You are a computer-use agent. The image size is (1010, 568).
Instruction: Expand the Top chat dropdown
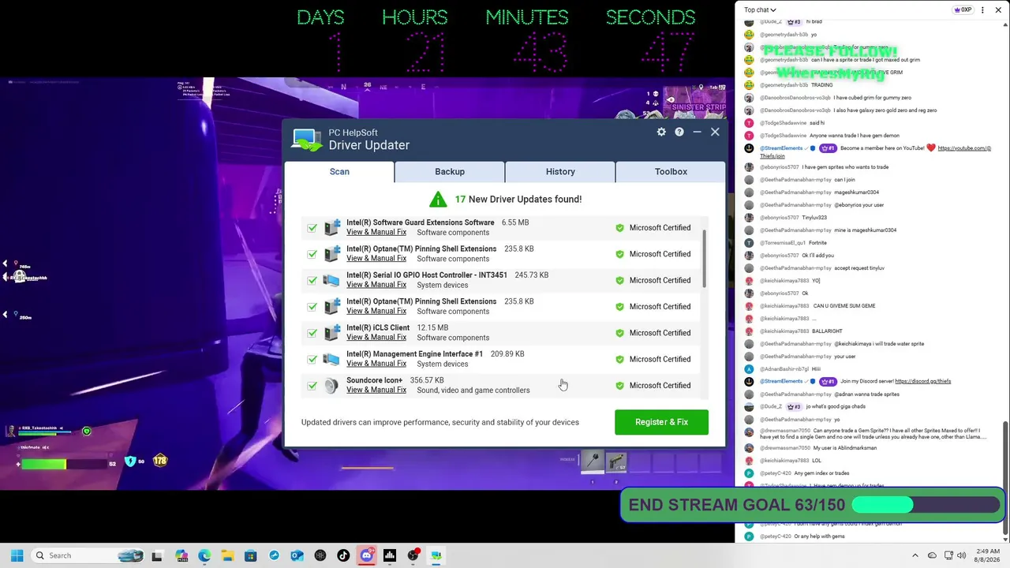[760, 10]
